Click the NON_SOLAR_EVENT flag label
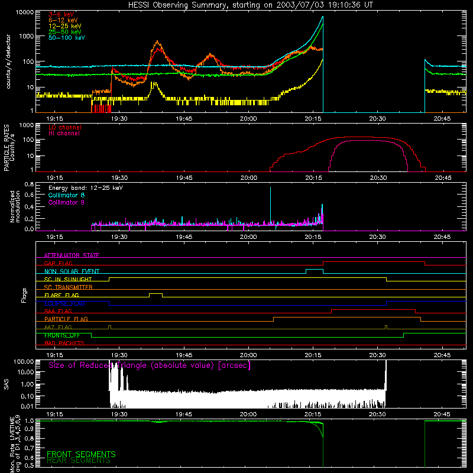The image size is (473, 473). 72,271
